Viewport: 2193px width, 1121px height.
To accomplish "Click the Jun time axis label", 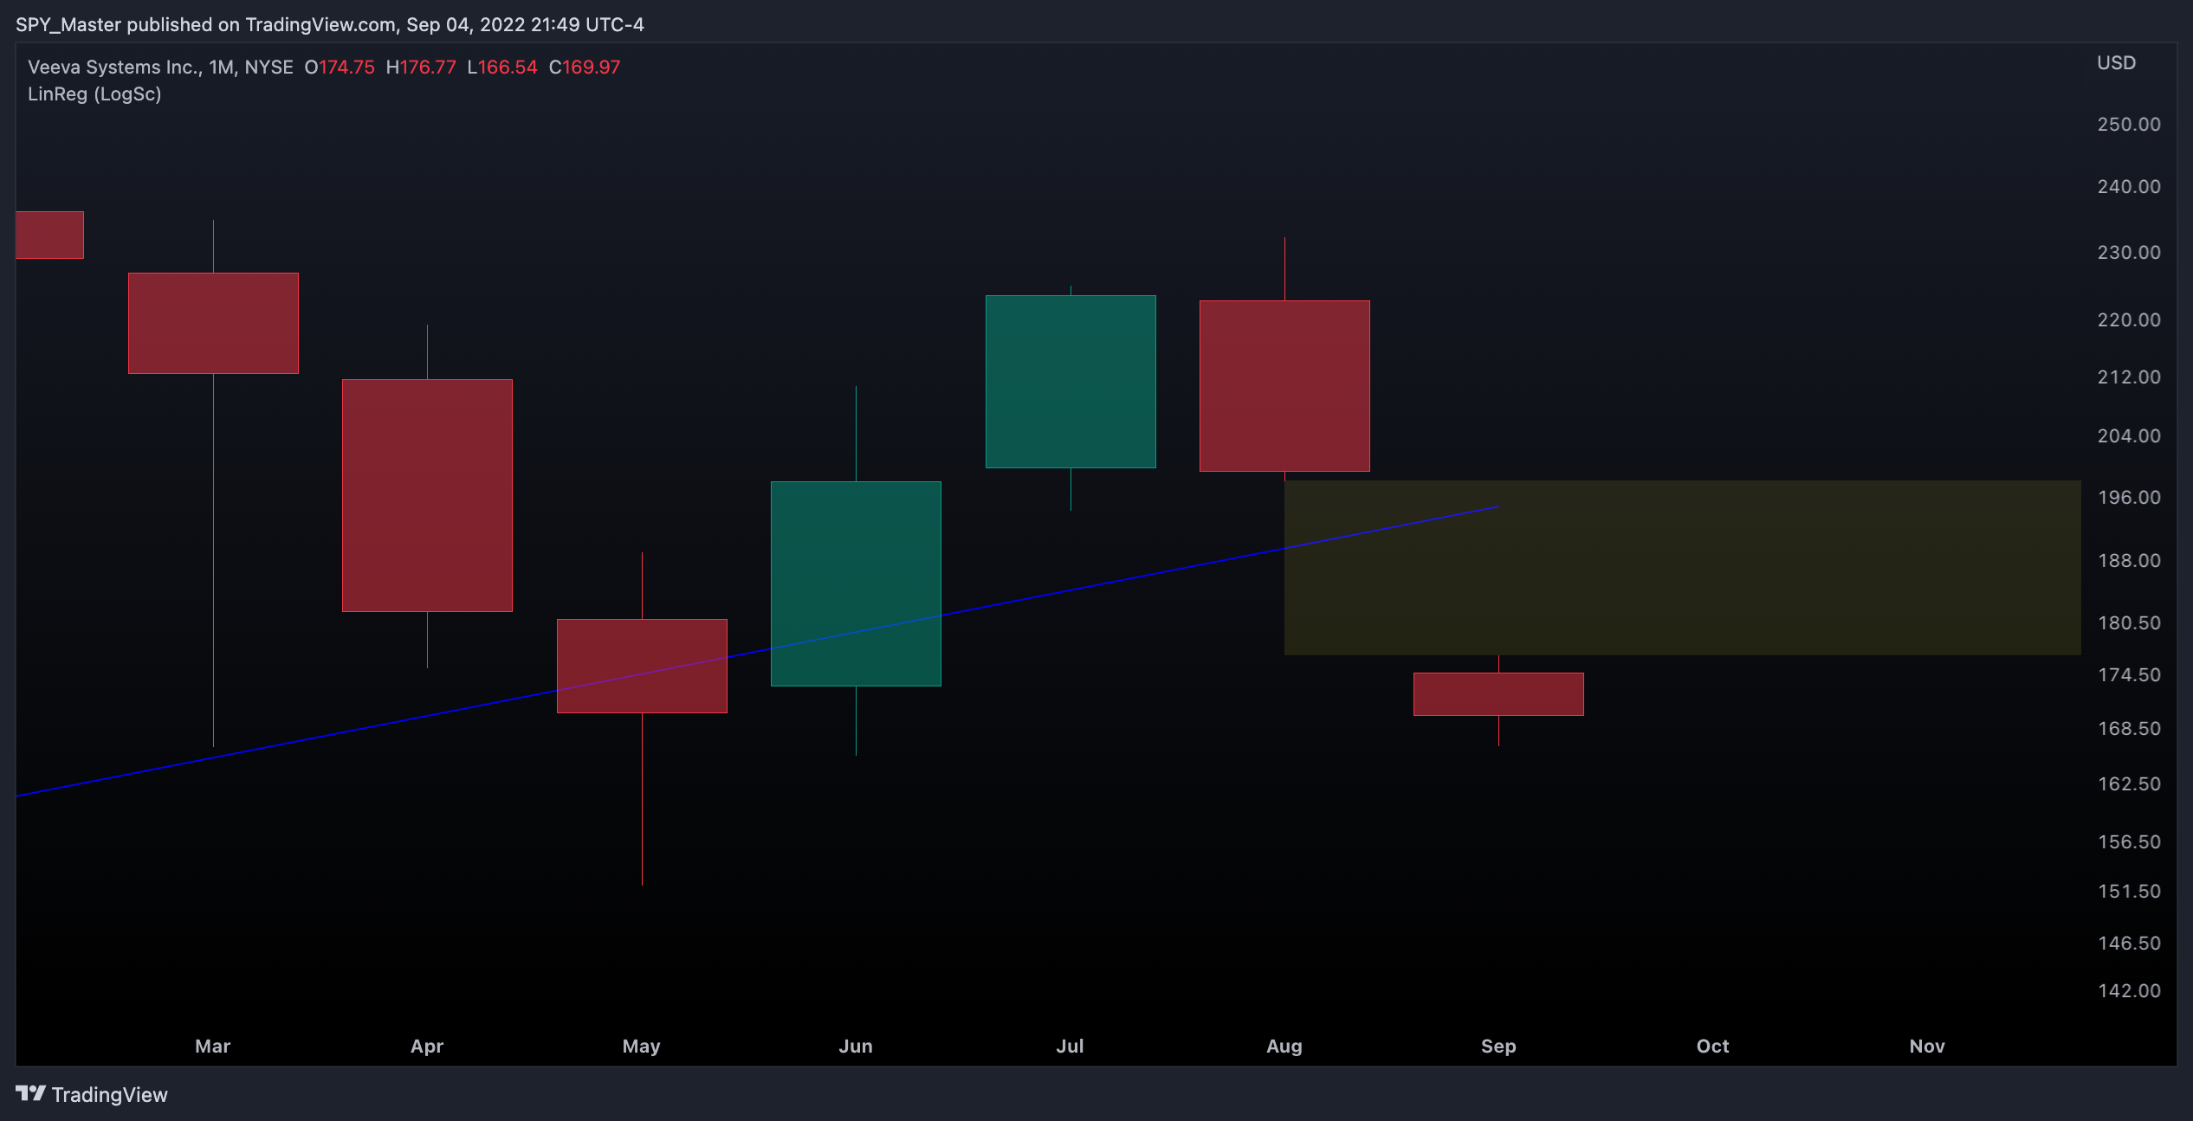I will click(856, 1047).
